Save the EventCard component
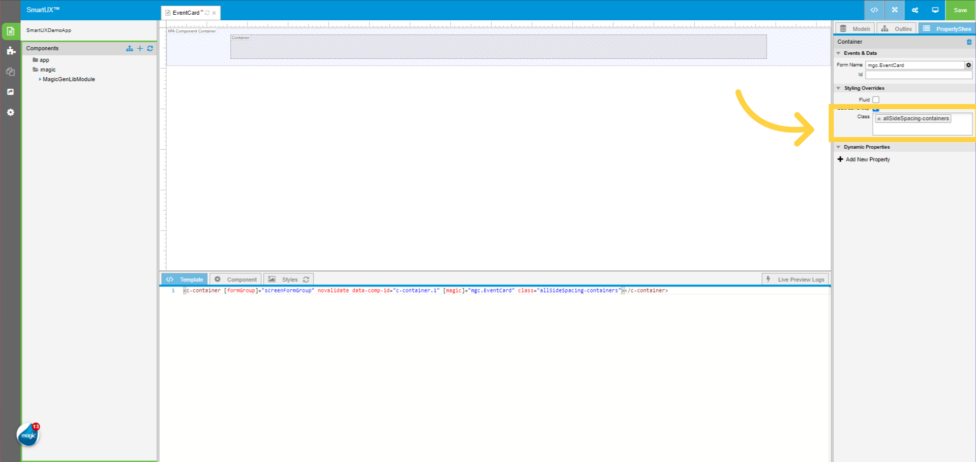Screen dimensions: 976x462 [960, 10]
